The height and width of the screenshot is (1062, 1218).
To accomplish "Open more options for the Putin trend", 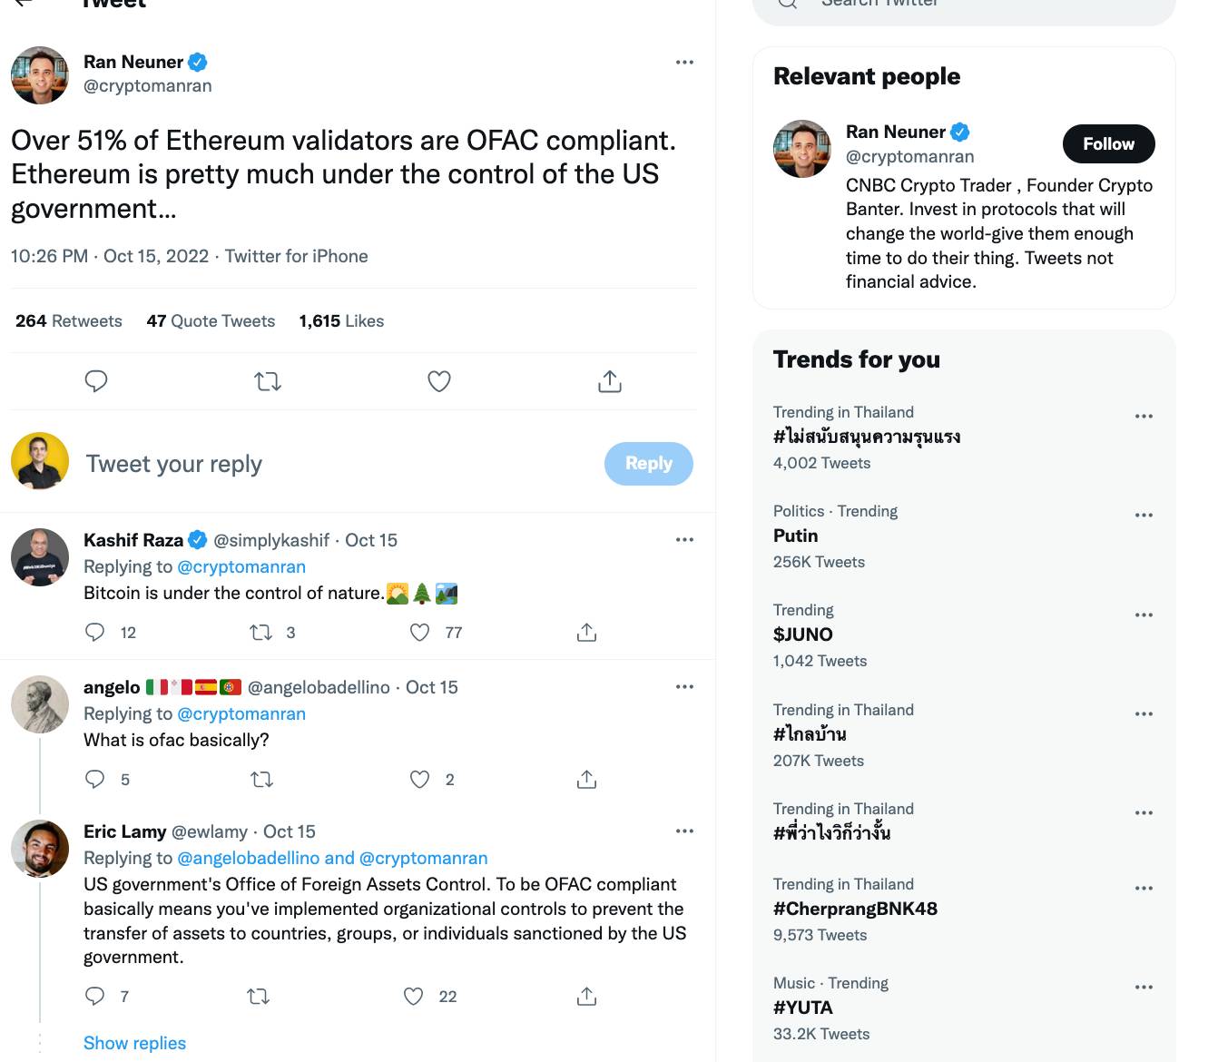I will [1144, 515].
